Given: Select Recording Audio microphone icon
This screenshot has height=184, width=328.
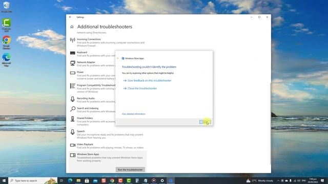Looking at the screenshot, I should (73, 99).
